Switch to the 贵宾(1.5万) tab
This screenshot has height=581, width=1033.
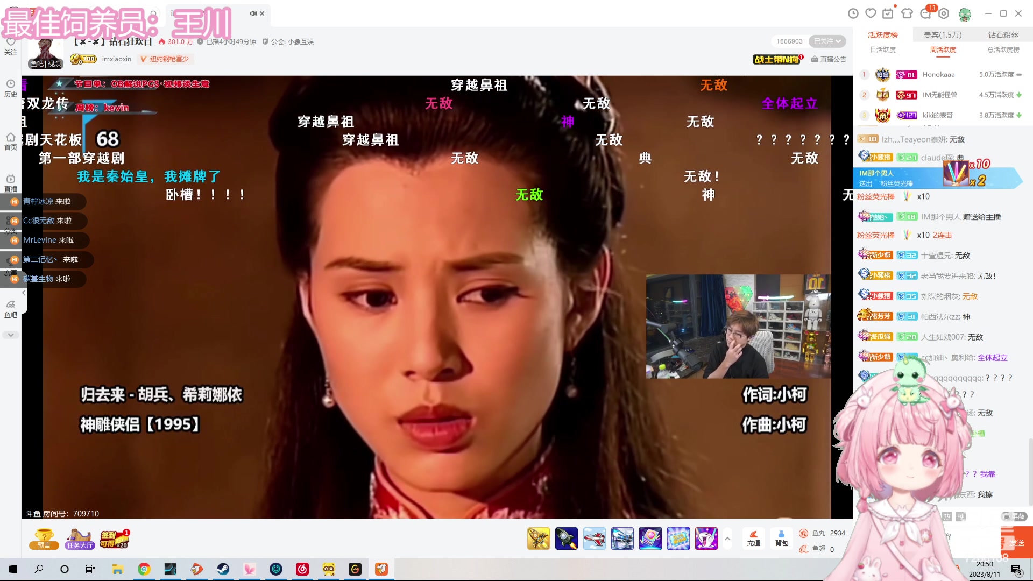pos(943,35)
